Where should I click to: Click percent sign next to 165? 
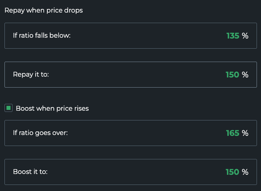point(245,133)
